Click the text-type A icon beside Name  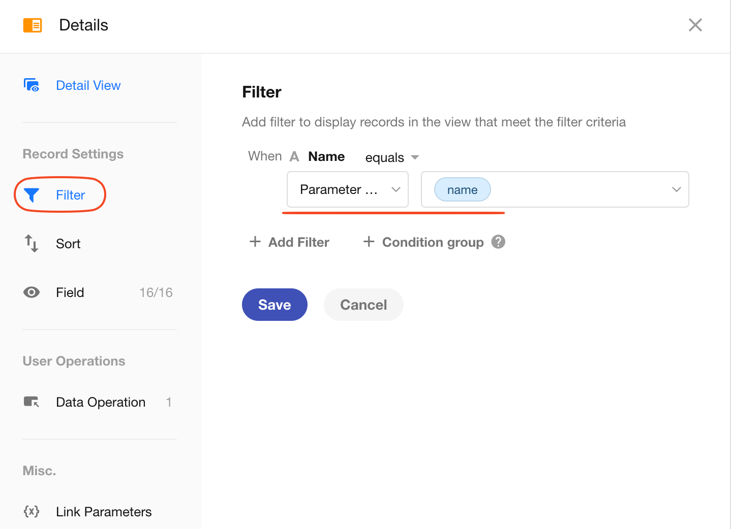[294, 157]
